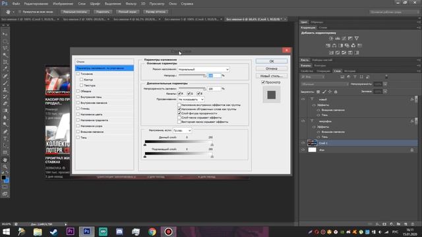Enable the Наложение цвета checkbox

78,114
